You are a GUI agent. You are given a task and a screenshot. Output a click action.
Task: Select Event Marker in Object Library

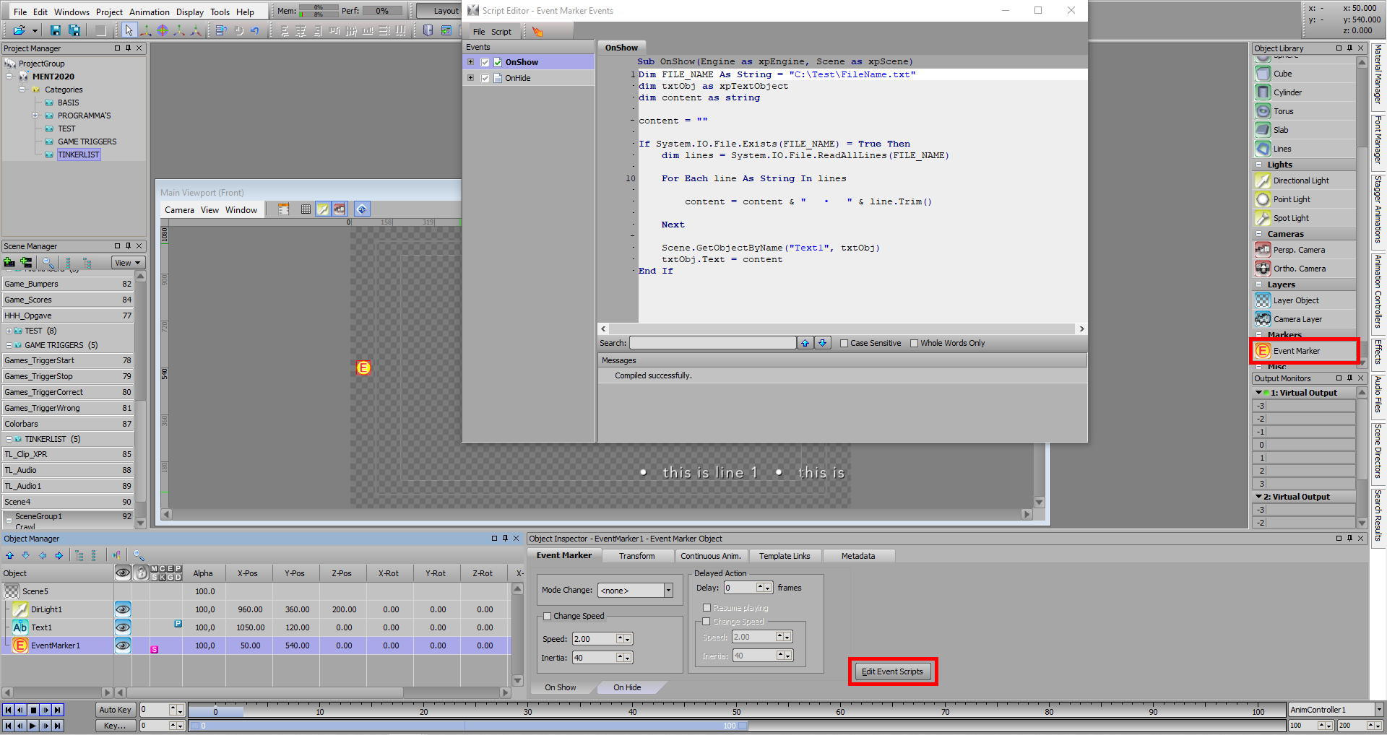1305,351
